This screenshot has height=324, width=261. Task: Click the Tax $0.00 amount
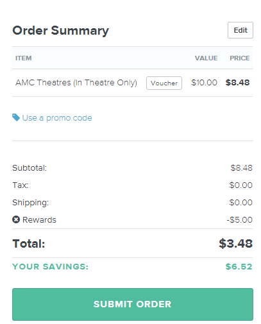[x=241, y=185]
